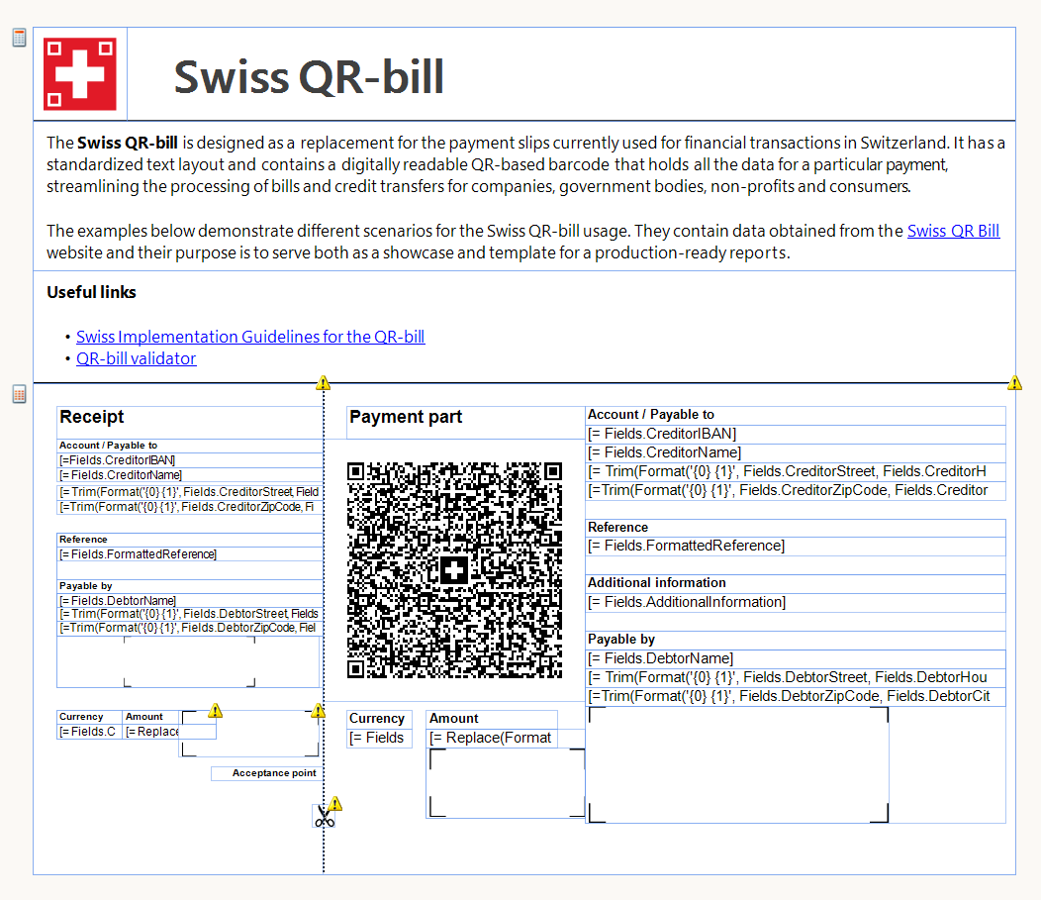This screenshot has height=900, width=1041.
Task: Click warning icon at right page edge
Action: (1014, 383)
